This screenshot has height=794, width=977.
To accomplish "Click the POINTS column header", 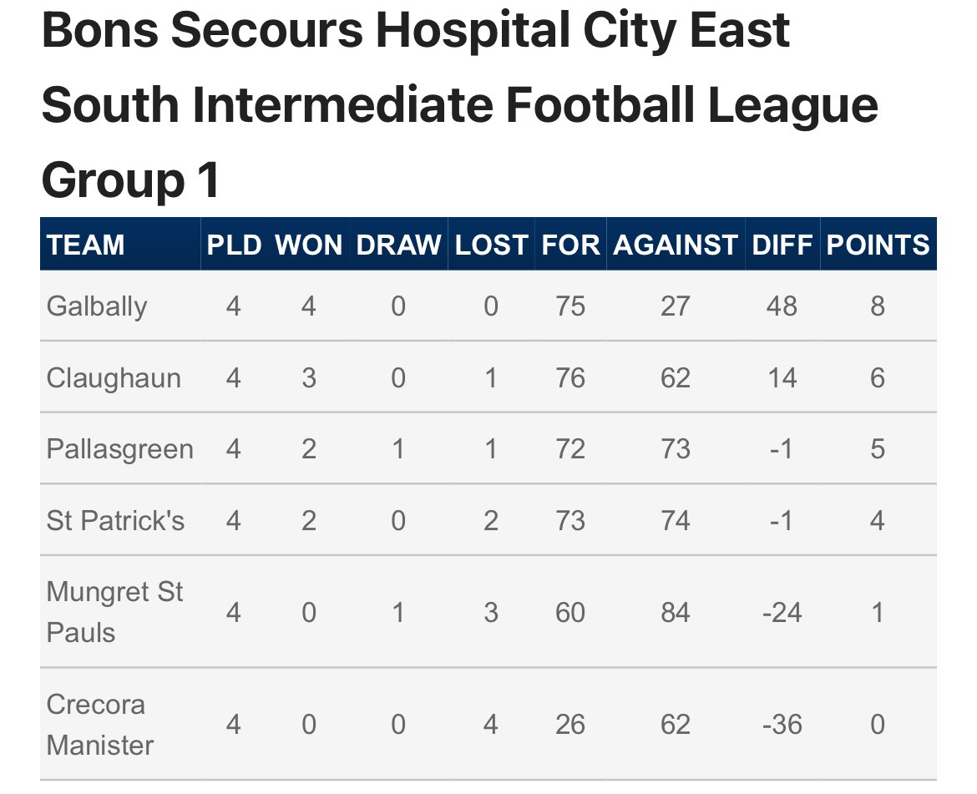I will (x=878, y=245).
